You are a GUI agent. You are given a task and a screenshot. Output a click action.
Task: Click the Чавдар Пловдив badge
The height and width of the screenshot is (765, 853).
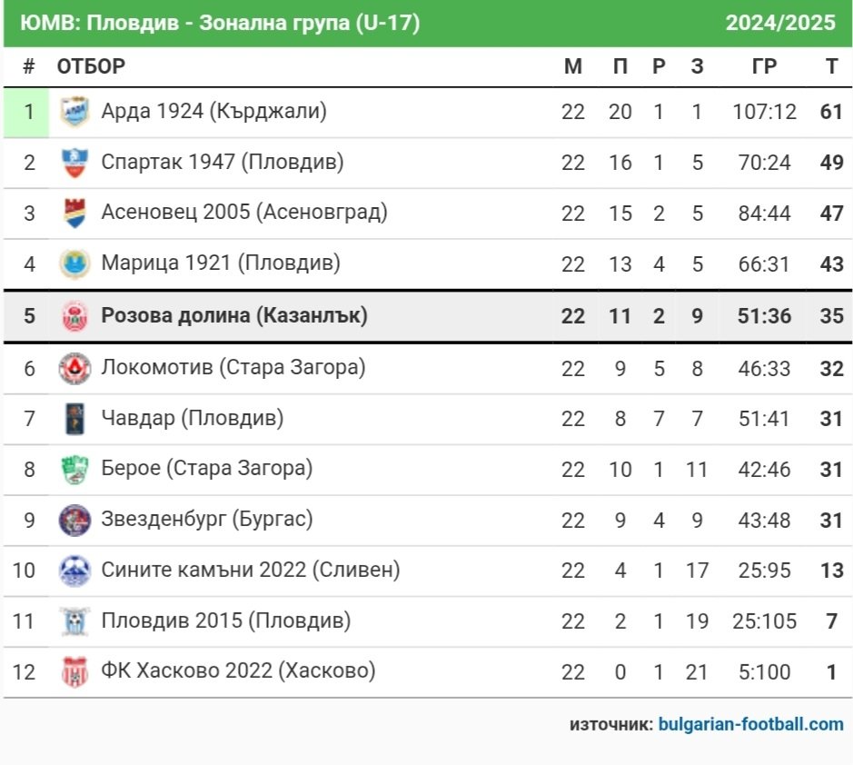[74, 419]
